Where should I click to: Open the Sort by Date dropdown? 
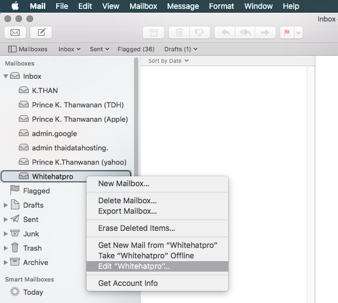(x=168, y=61)
